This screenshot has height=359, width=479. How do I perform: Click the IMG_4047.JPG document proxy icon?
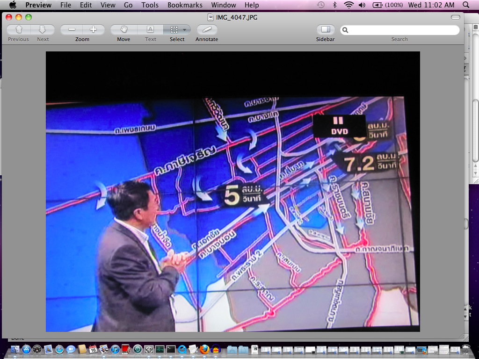210,17
